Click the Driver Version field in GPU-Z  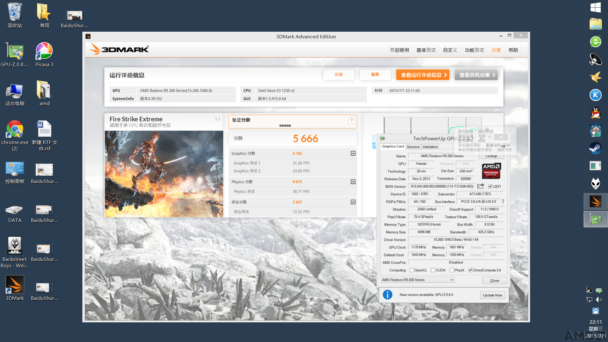pos(456,240)
